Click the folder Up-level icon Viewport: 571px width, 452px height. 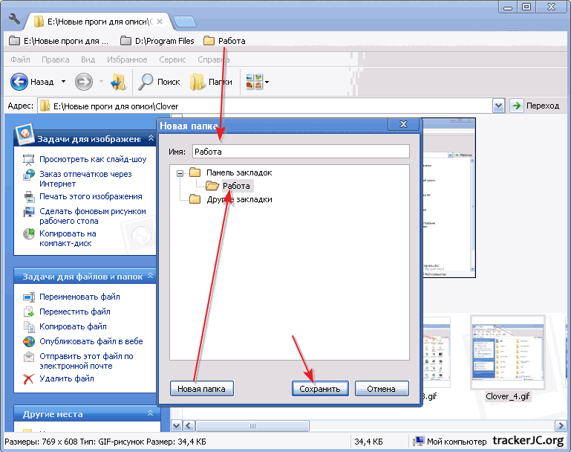point(117,82)
